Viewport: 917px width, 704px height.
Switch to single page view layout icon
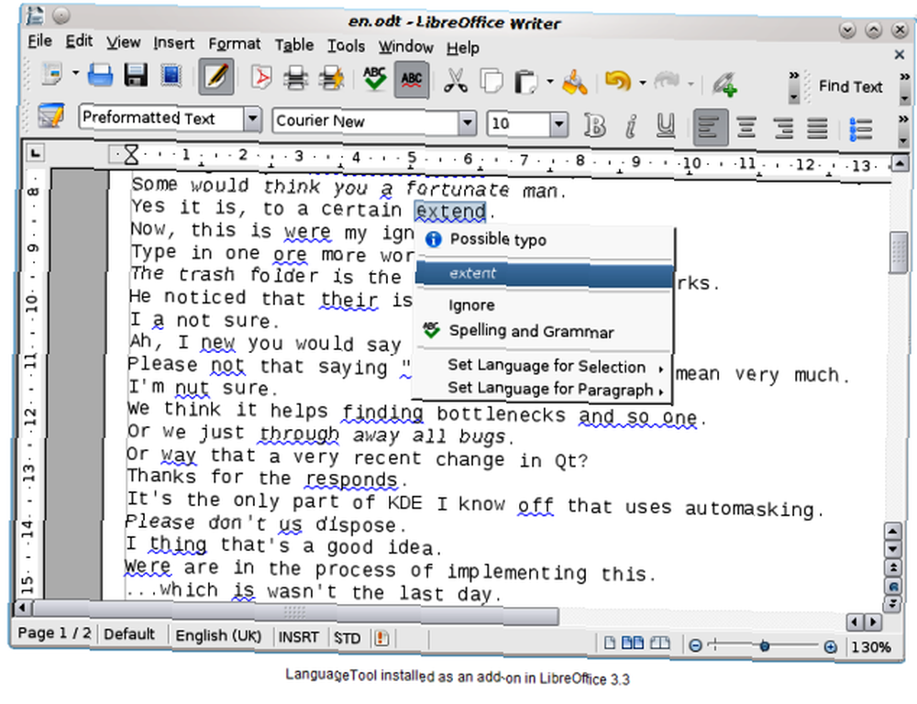pos(610,643)
